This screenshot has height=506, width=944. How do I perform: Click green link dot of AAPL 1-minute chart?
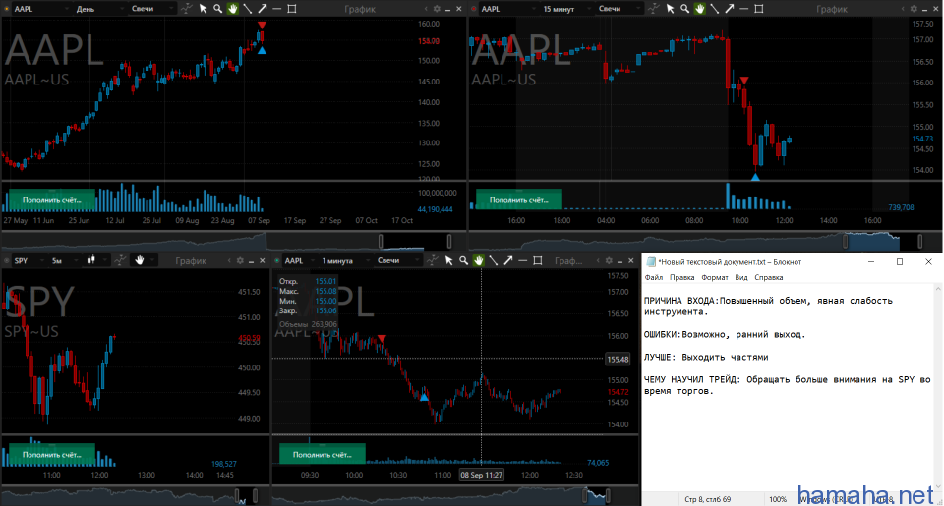pyautogui.click(x=277, y=261)
